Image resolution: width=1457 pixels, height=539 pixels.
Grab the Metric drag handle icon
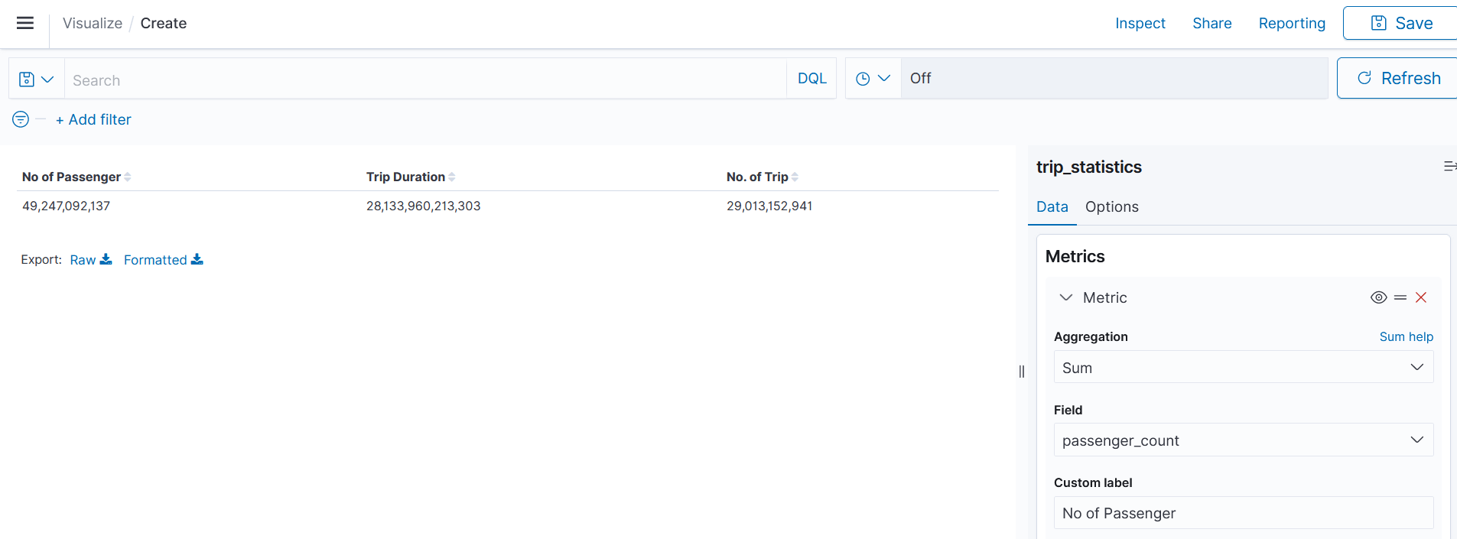1400,297
